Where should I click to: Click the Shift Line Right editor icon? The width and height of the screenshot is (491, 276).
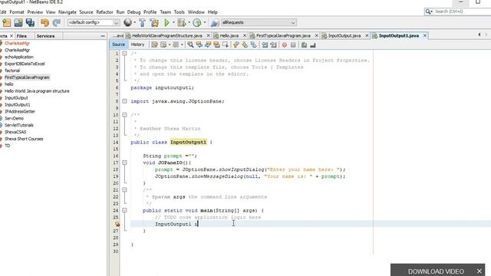click(273, 44)
